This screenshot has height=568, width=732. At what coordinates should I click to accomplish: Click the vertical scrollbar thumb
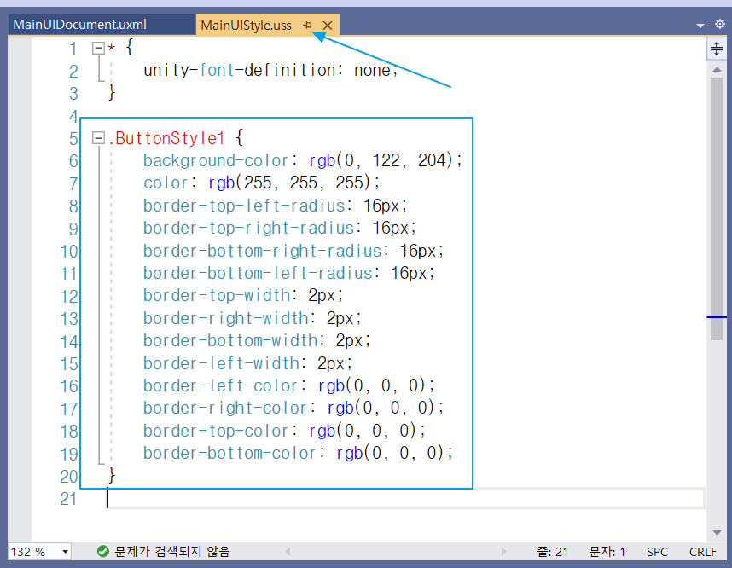tap(717, 209)
